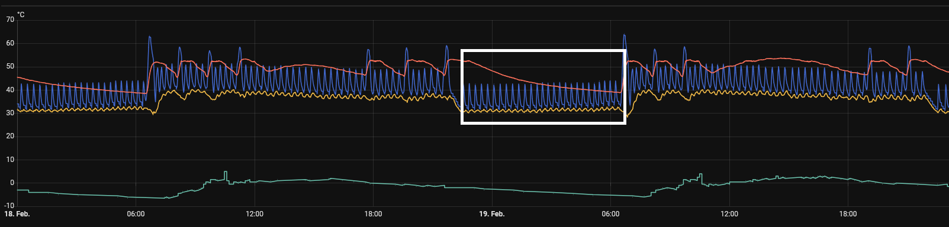Screen dimensions: 949x227
Task: Click the 10 y-axis label
Action: click(x=10, y=160)
